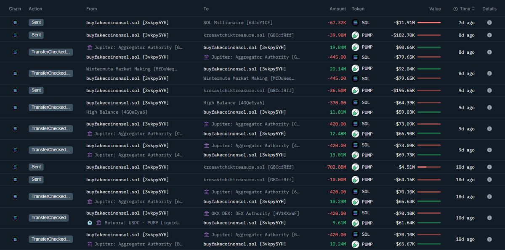Click the $69.73K value
Viewport: 505px width, 250px height.
(x=406, y=155)
